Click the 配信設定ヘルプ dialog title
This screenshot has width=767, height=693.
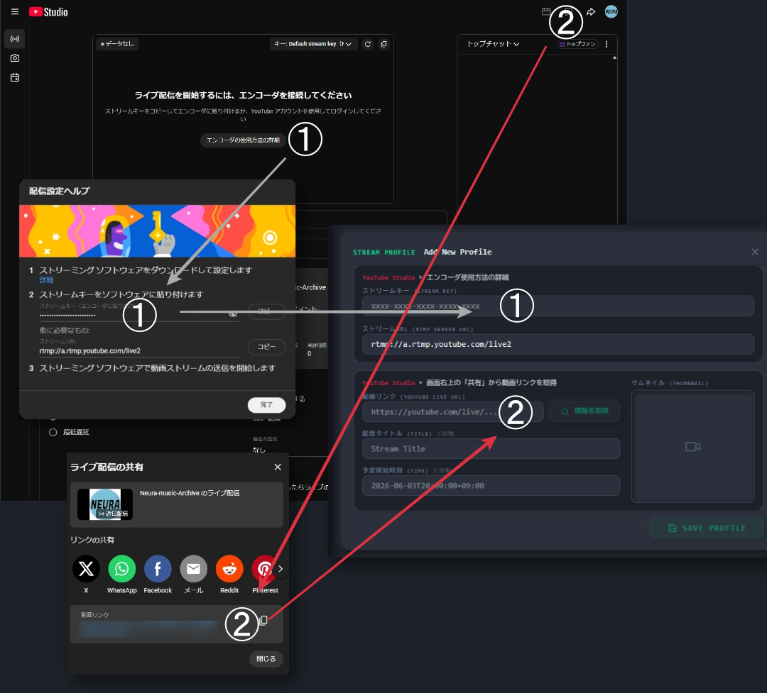(59, 191)
